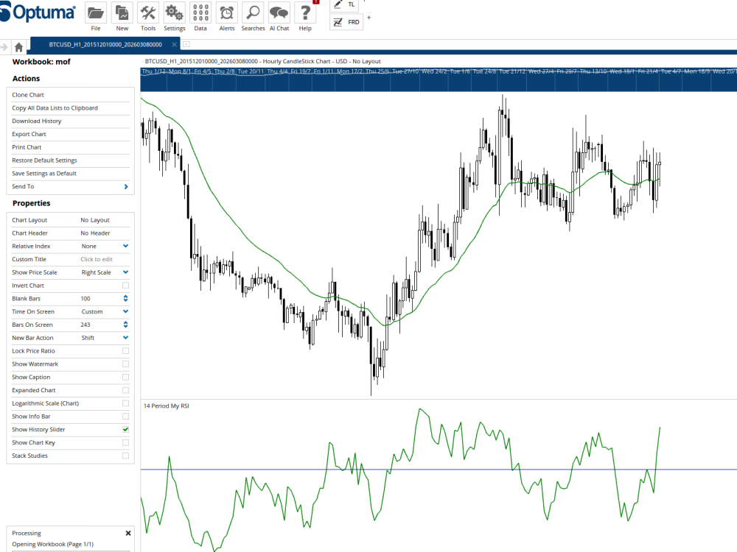Image resolution: width=737 pixels, height=552 pixels.
Task: Open the Tools wrench icon
Action: click(x=148, y=13)
